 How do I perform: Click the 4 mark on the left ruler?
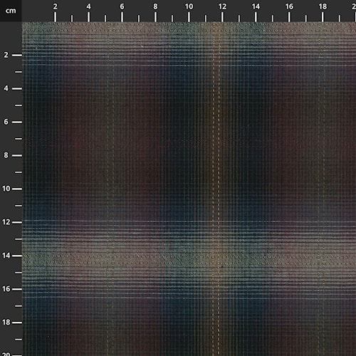click(6, 88)
